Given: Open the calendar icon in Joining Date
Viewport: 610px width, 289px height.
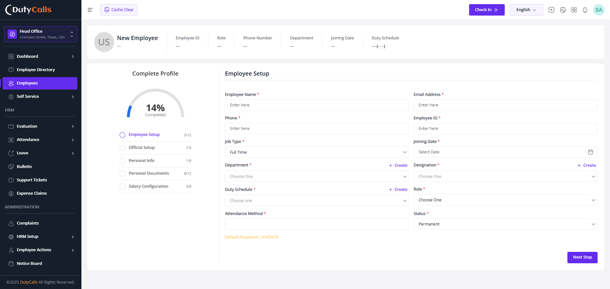Looking at the screenshot, I should pyautogui.click(x=590, y=152).
